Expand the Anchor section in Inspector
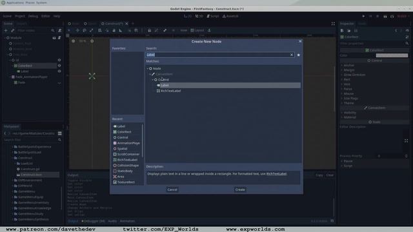Image resolution: width=413 pixels, height=232 pixels. point(348,65)
